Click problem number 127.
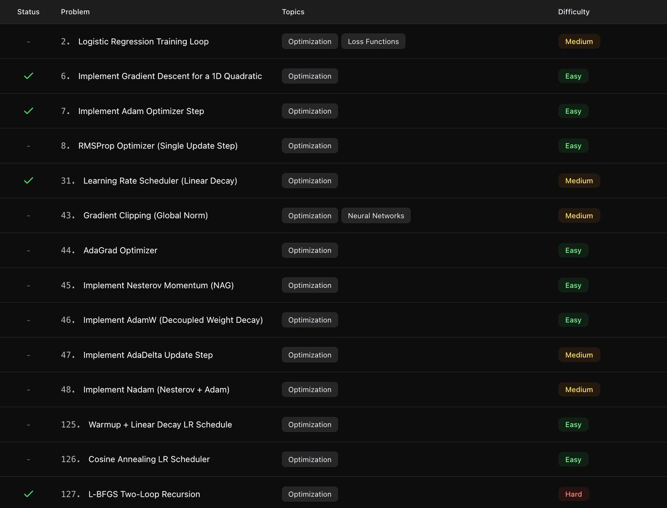Image resolution: width=667 pixels, height=508 pixels. (71, 494)
